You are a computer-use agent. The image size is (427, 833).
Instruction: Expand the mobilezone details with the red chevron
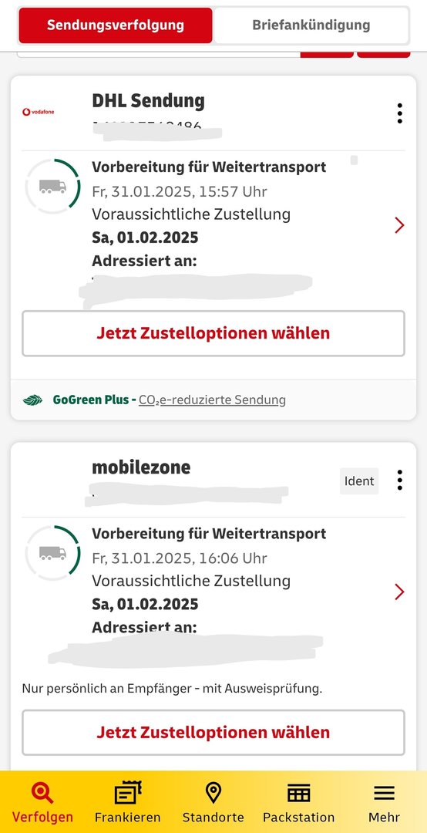tap(399, 592)
